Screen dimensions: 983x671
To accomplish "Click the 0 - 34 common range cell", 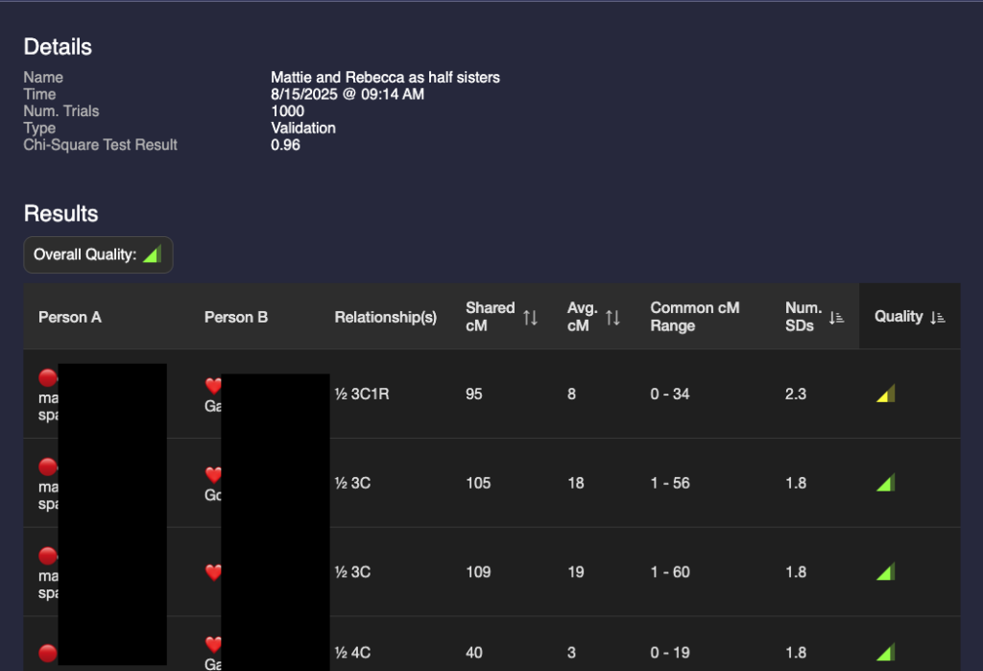I will tap(670, 394).
